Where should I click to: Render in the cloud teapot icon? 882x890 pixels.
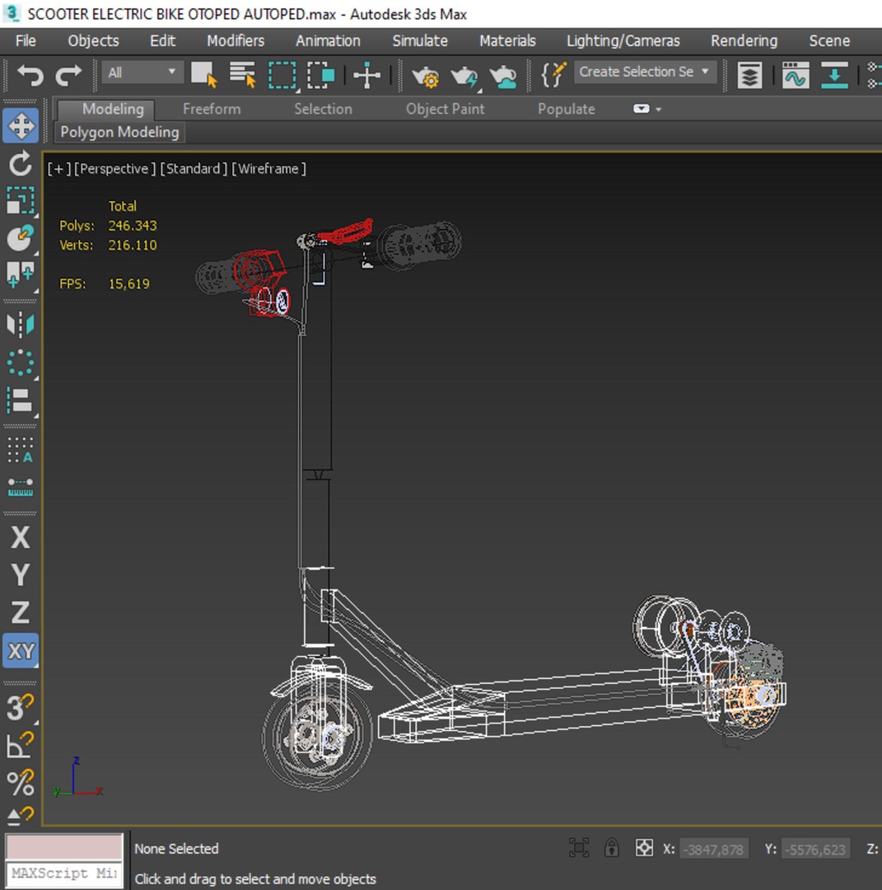pos(503,76)
